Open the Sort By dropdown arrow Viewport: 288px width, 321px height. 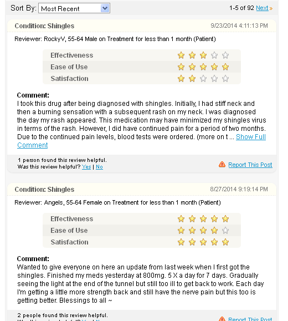(x=105, y=8)
